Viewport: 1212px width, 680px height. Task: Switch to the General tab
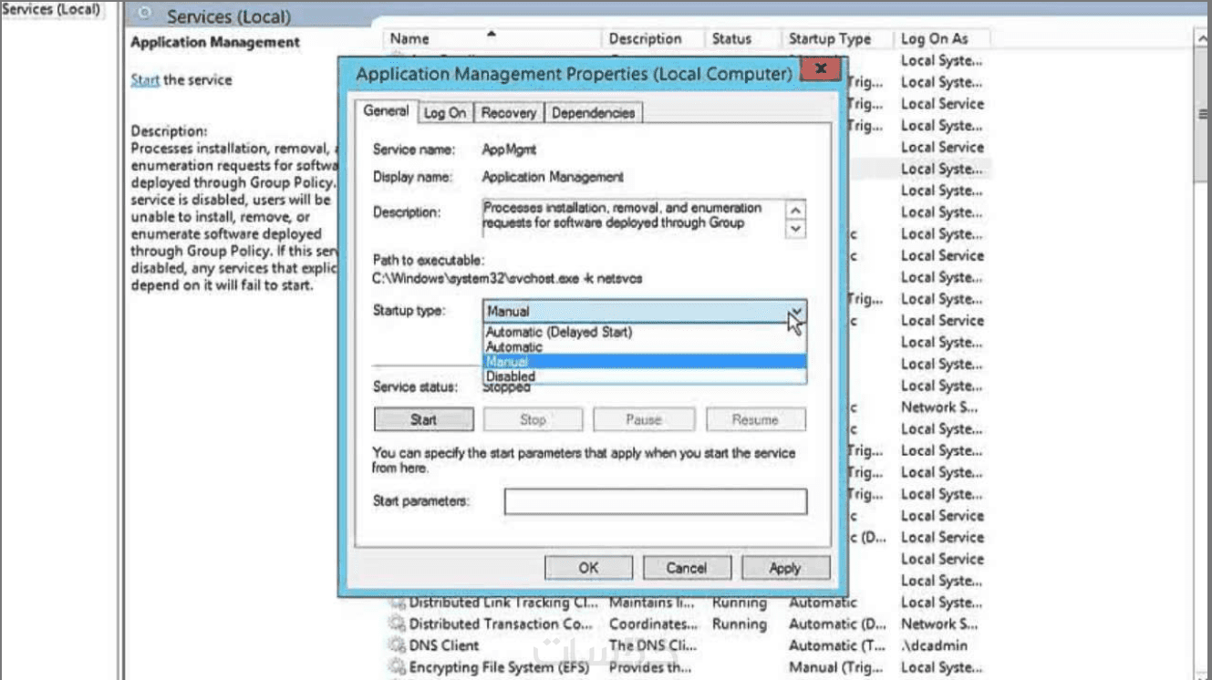pos(386,111)
